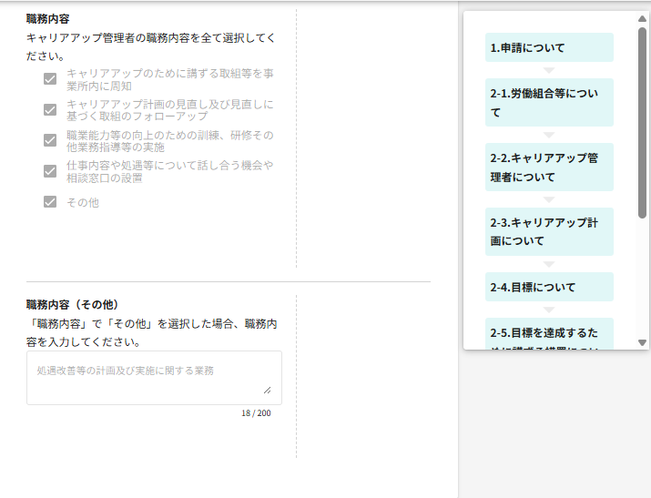The image size is (651, 498).
Task: Click the step panel scrollbar up arrow
Action: (643, 17)
